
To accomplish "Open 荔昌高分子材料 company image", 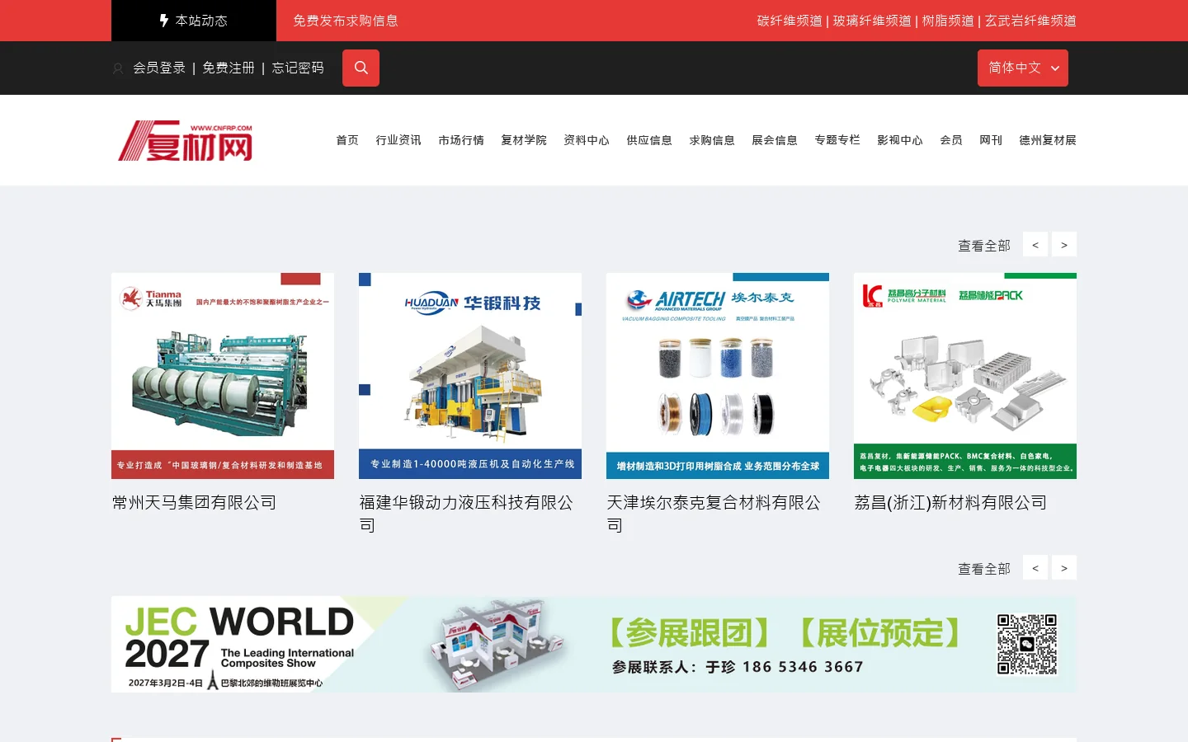I will (965, 376).
